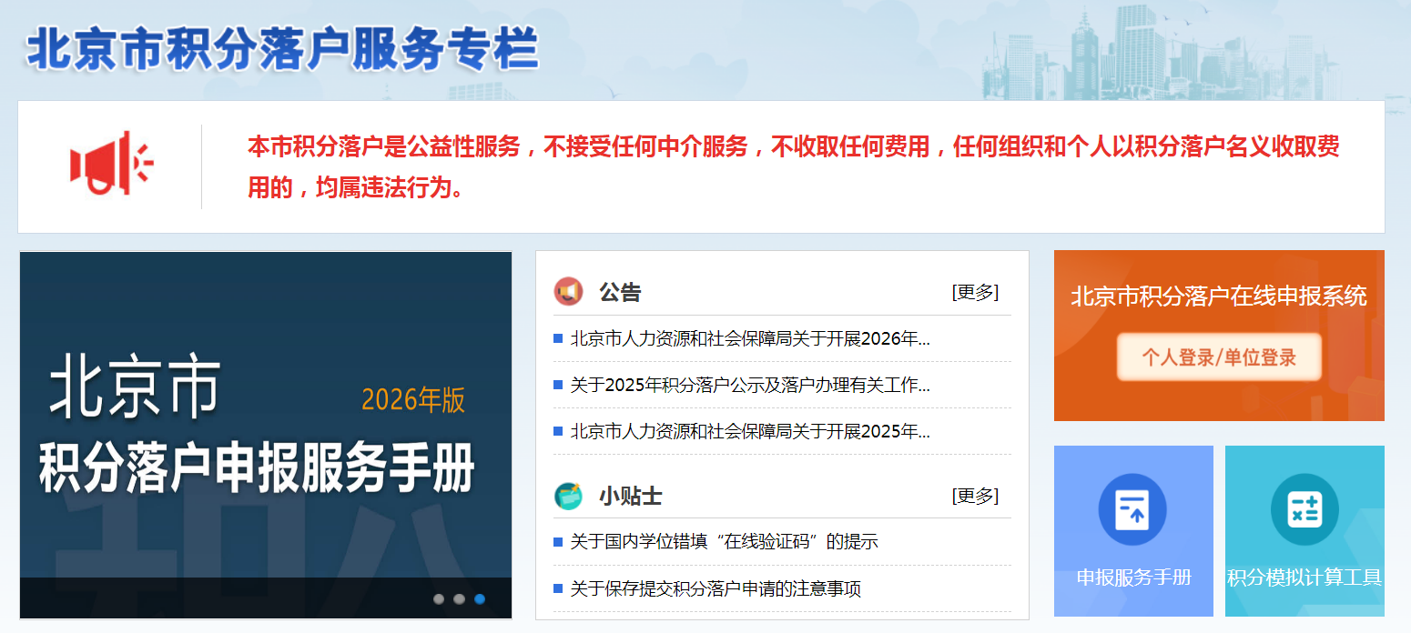Open the 积分模拟计算工具 calculator icon
Screen dimensions: 1411x633
coord(1304,509)
